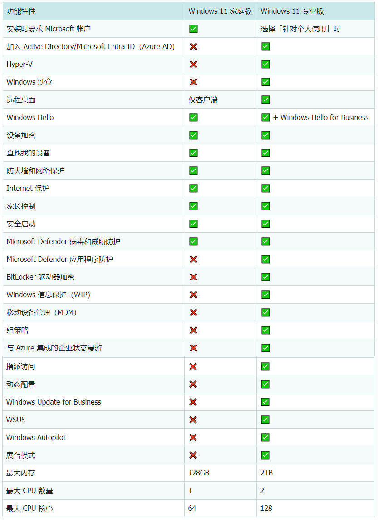Image resolution: width=378 pixels, height=520 pixels.
Task: Click the 移动设备管理 (MDM) label
Action: [x=41, y=312]
